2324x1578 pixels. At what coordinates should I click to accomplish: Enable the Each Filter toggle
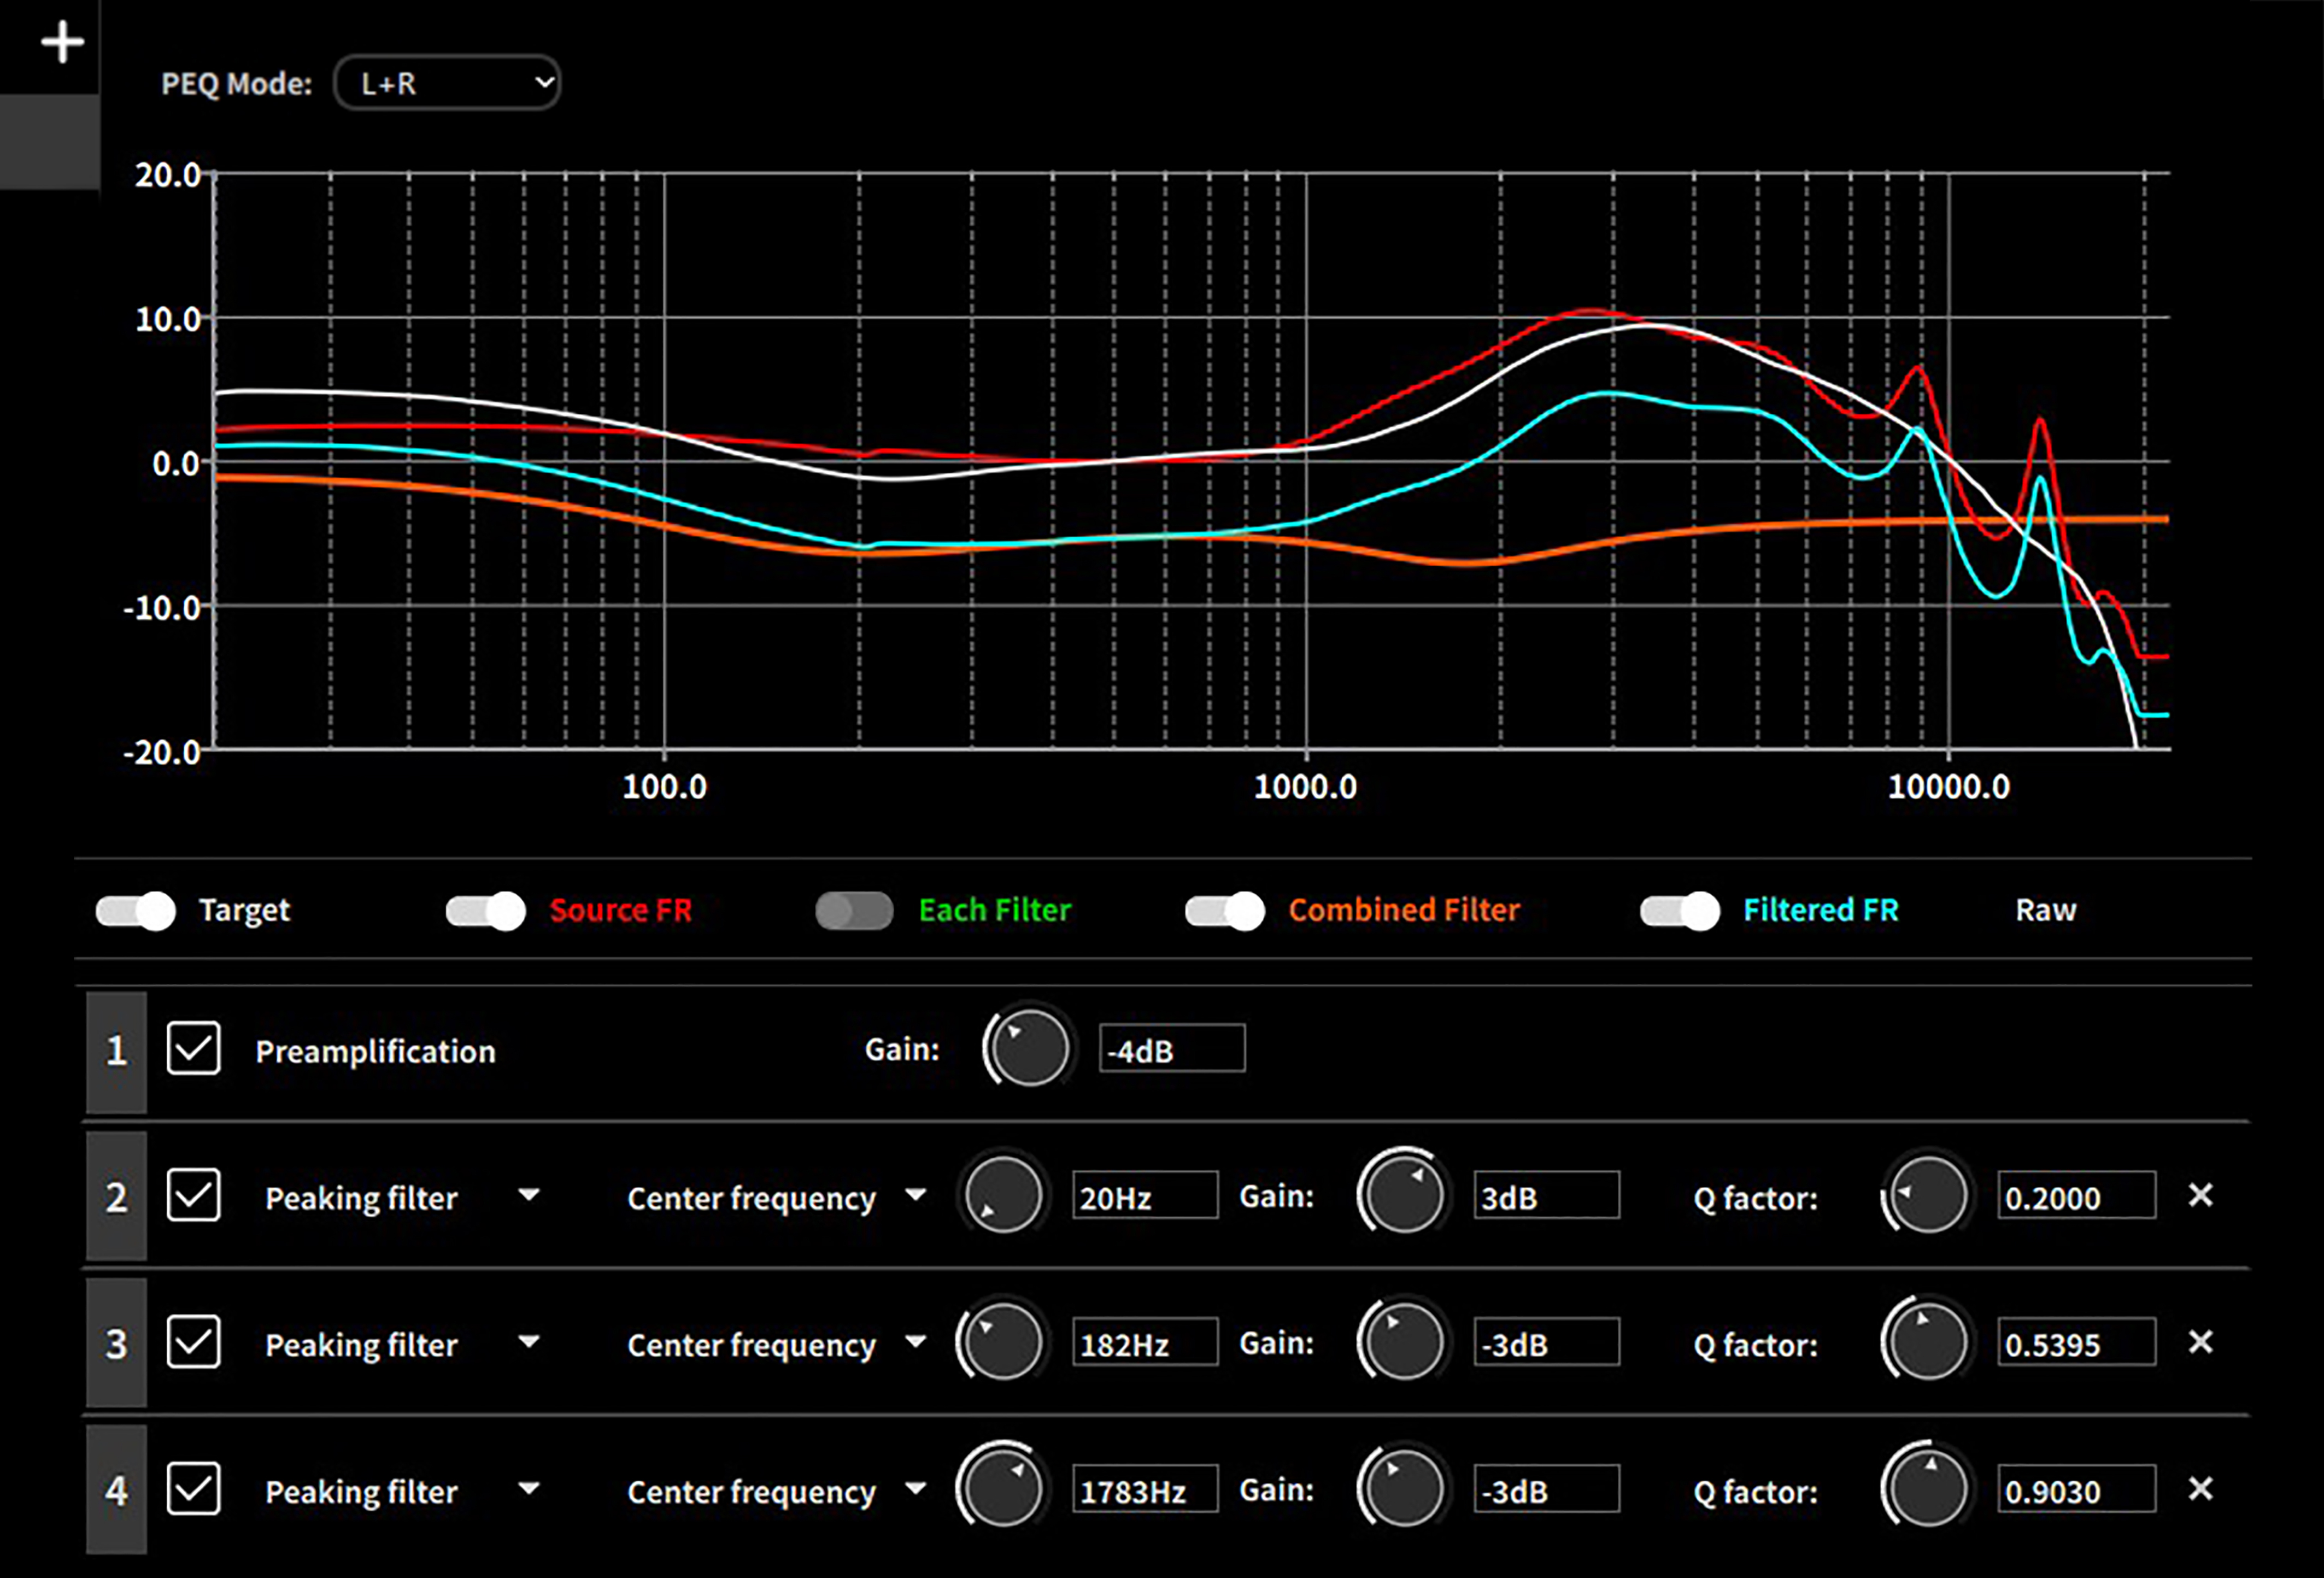854,910
